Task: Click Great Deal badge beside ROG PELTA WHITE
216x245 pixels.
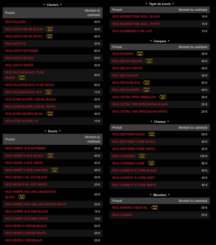Action: coord(146,90)
